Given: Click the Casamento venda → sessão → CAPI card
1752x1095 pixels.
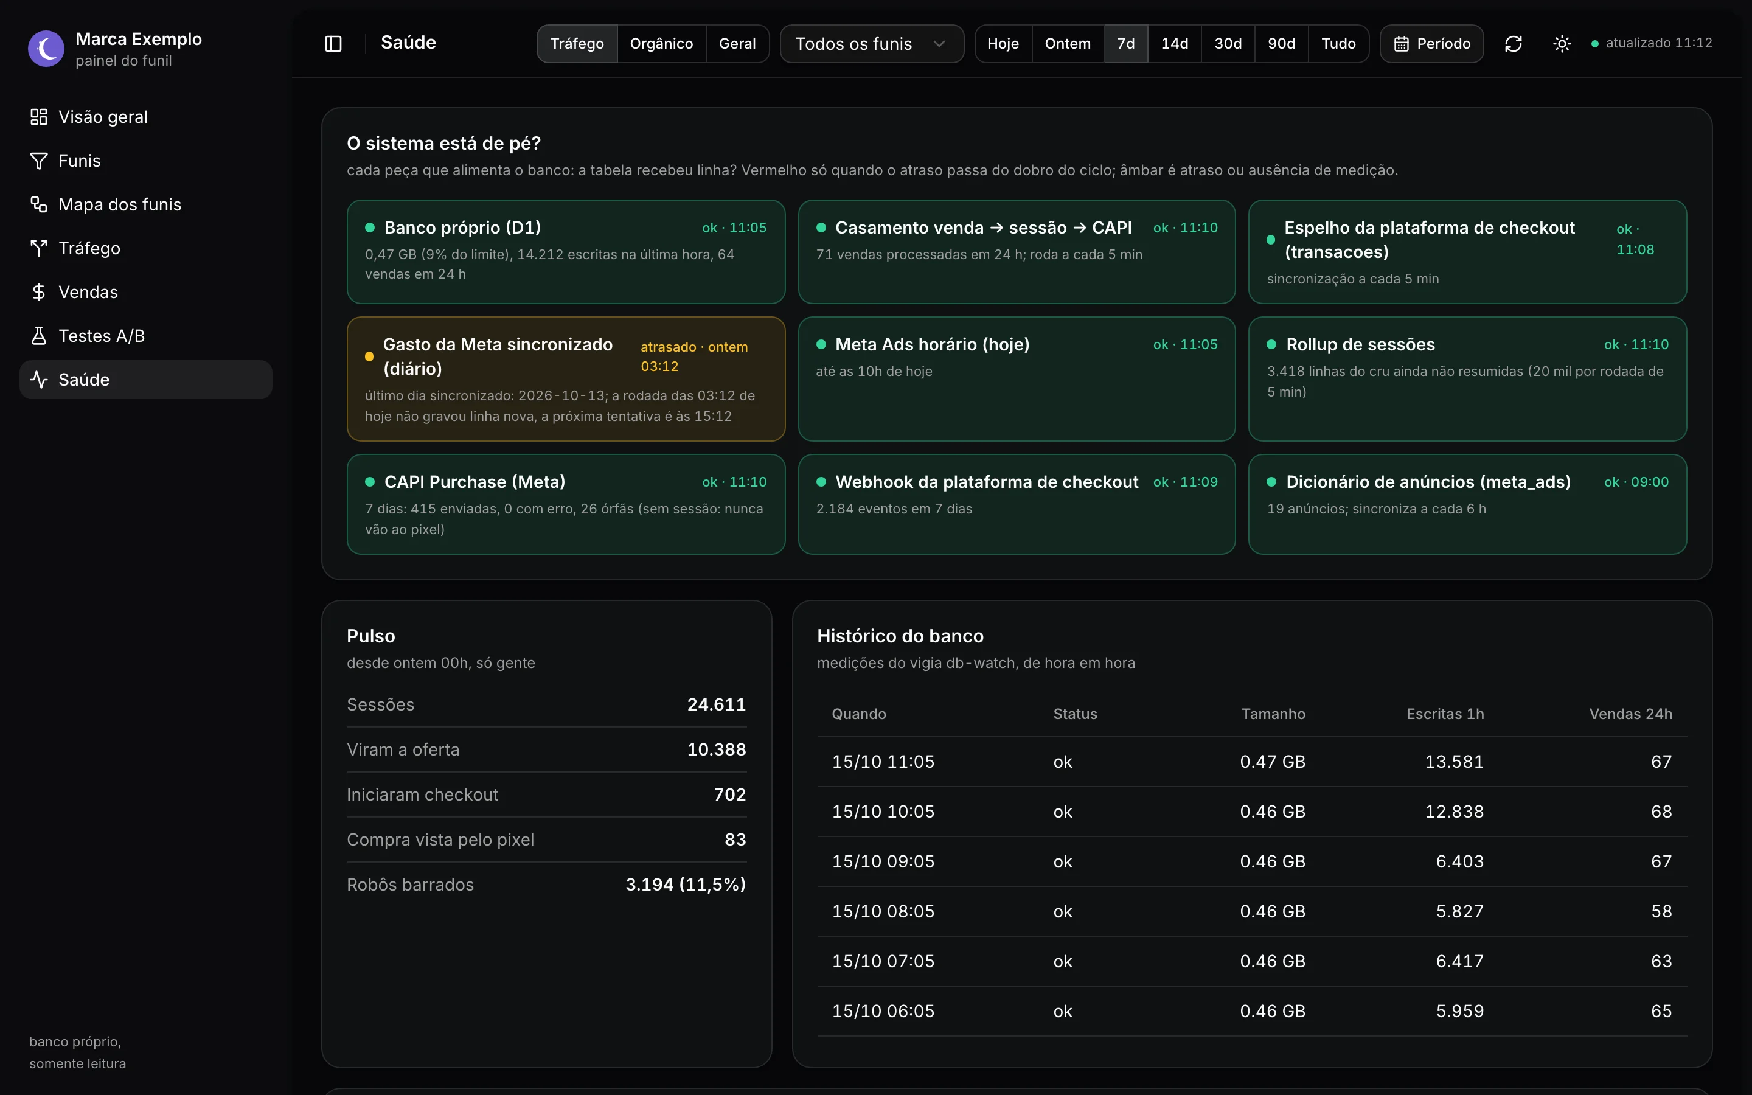Looking at the screenshot, I should point(1017,251).
